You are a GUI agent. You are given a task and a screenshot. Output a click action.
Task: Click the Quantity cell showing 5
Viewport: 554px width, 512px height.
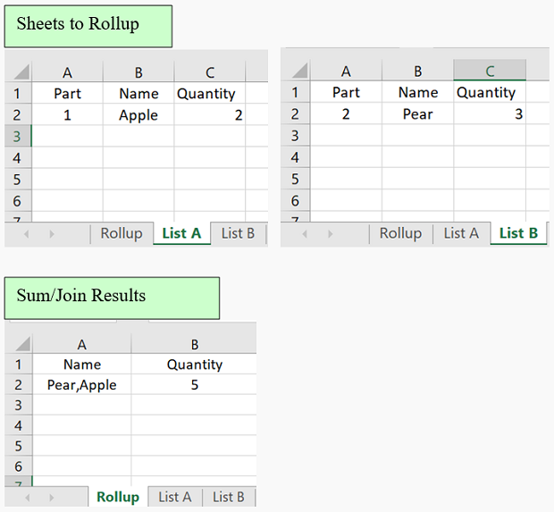(x=194, y=385)
